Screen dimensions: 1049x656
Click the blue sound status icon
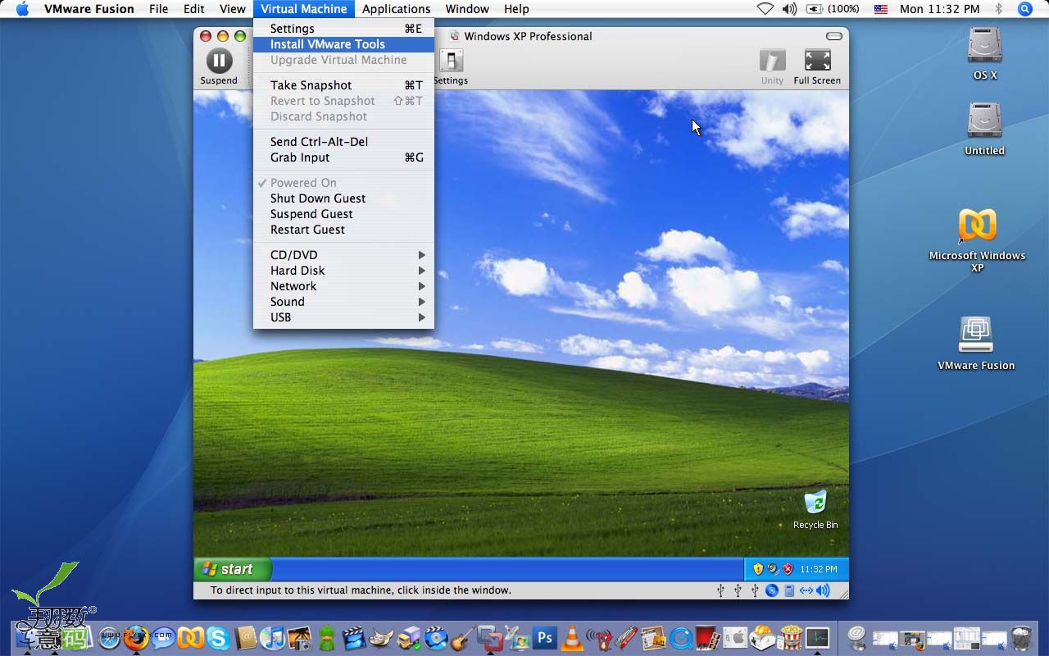823,590
